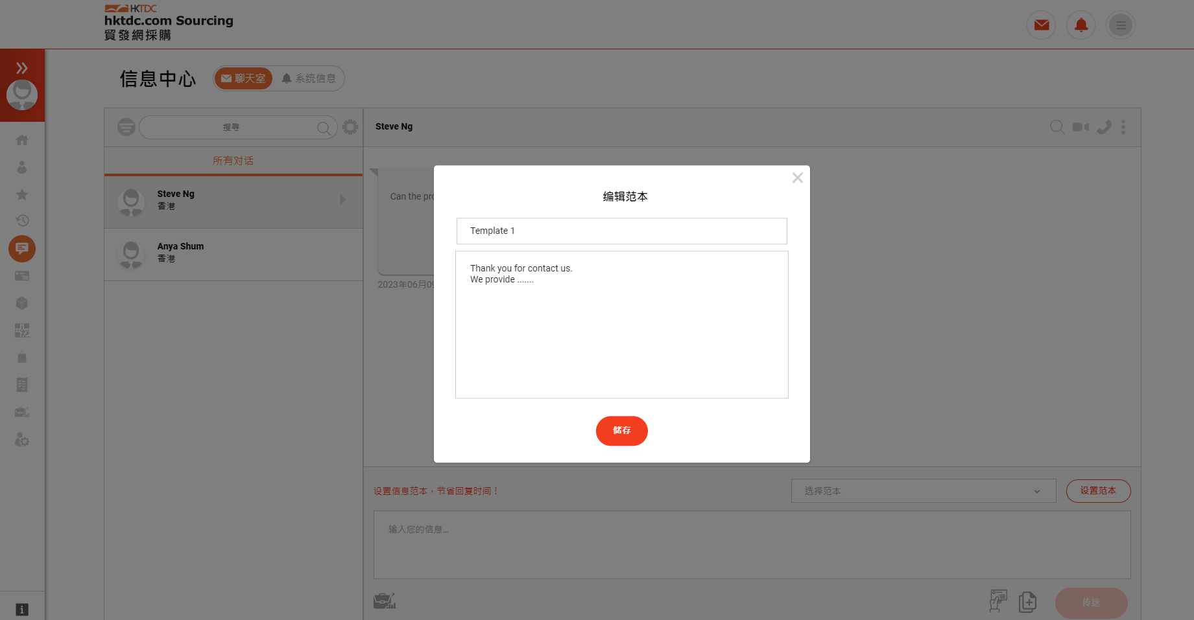
Task: Click the business card share icon
Action: [x=998, y=601]
